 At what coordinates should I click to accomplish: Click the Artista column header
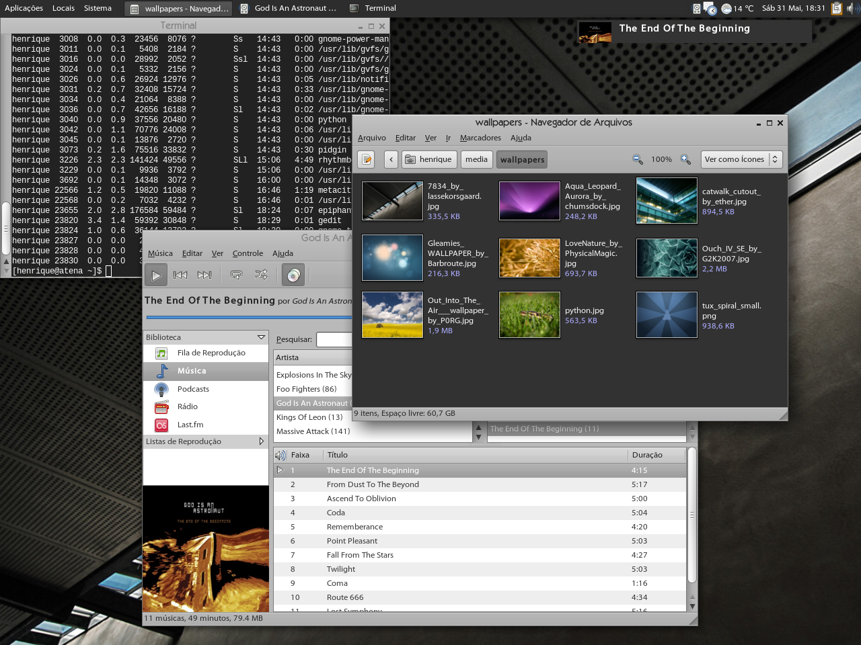[313, 357]
